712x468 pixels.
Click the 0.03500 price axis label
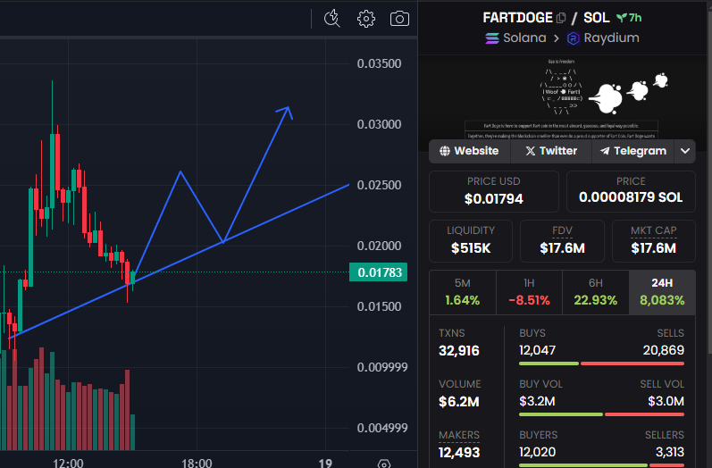(379, 63)
